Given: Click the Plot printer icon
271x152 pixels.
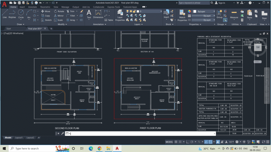Looking at the screenshot, I should (36, 3).
